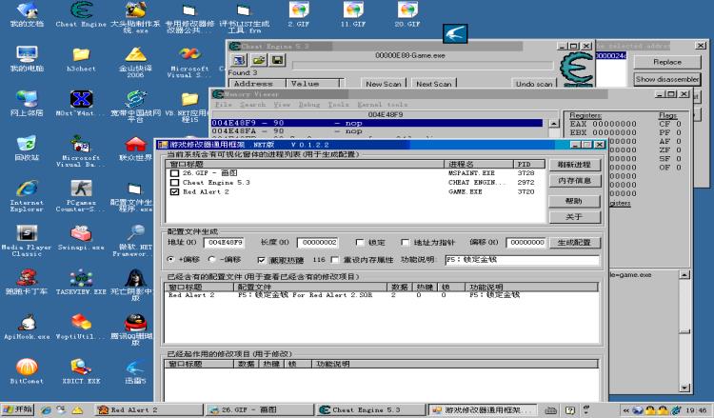Open the Cheat Engine desktop shortcut
Viewport: 714px width, 418px height.
[81, 13]
